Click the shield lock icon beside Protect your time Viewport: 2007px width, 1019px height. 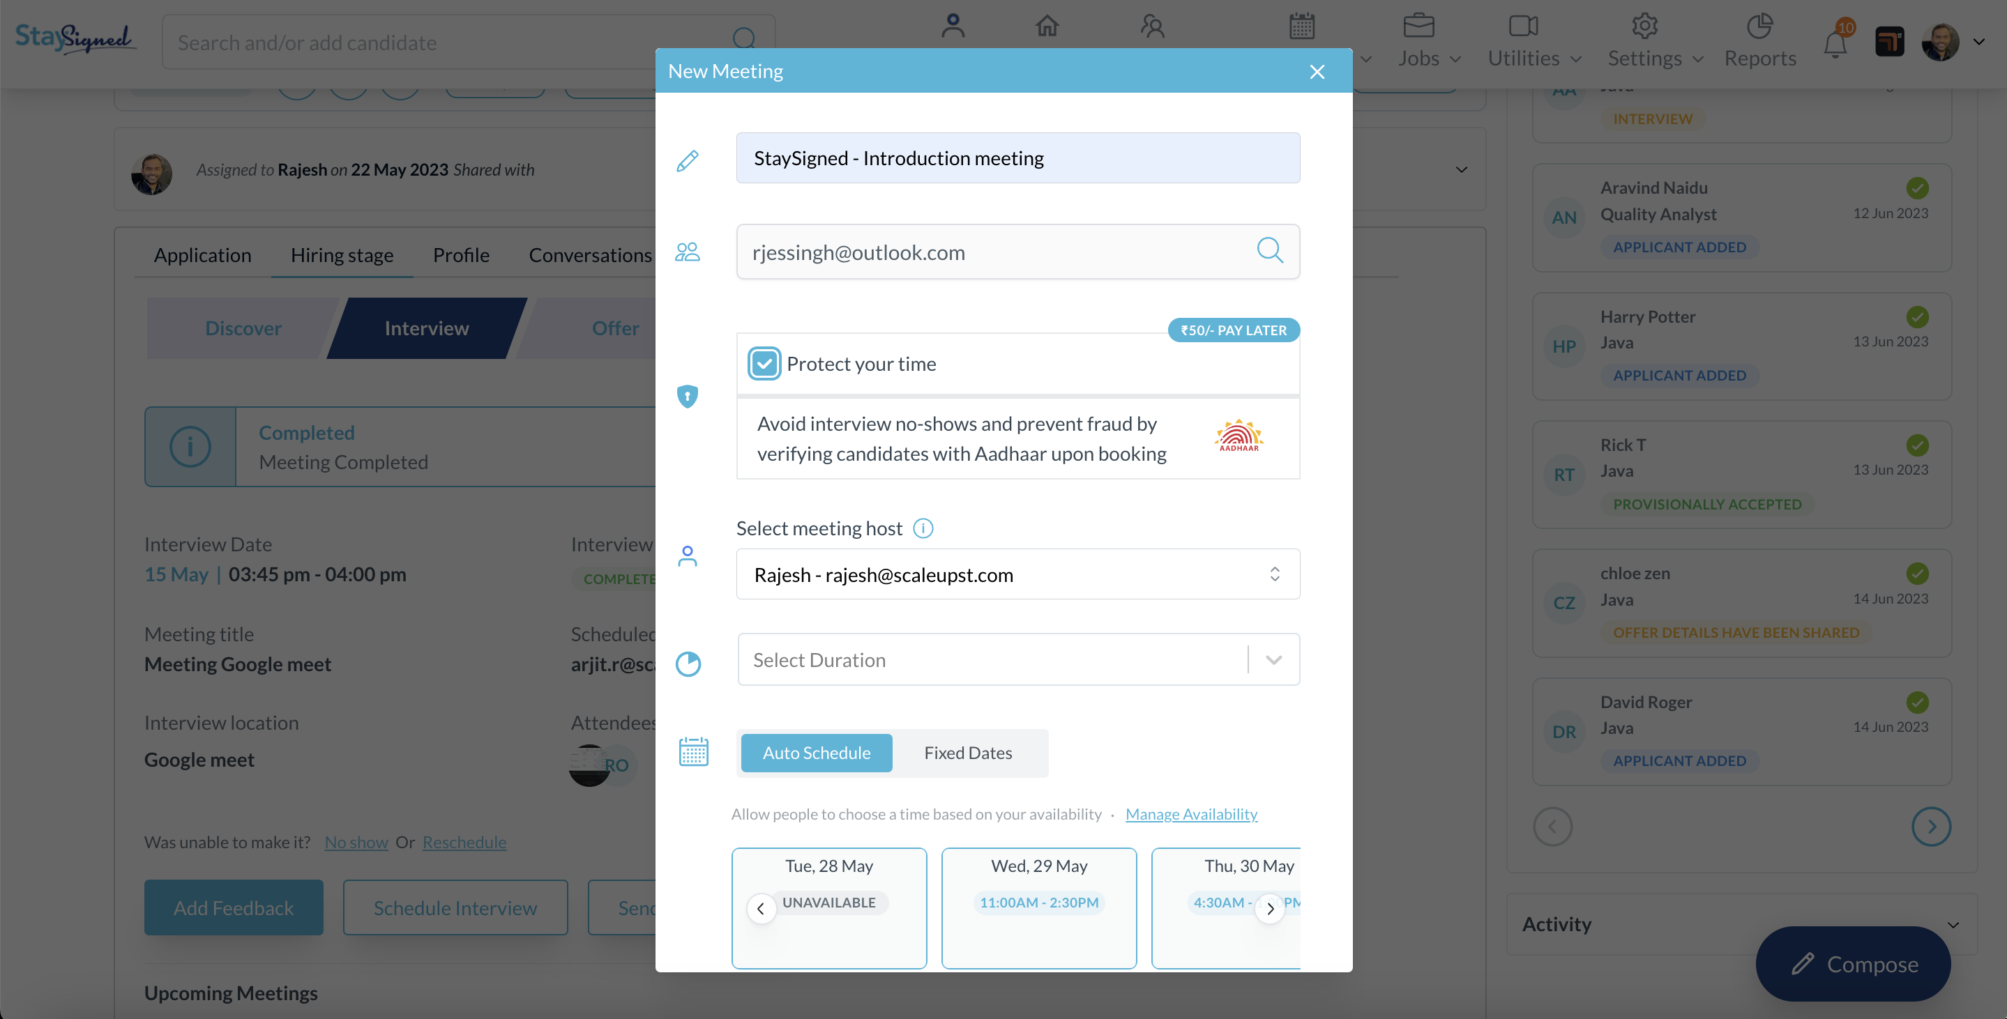687,396
